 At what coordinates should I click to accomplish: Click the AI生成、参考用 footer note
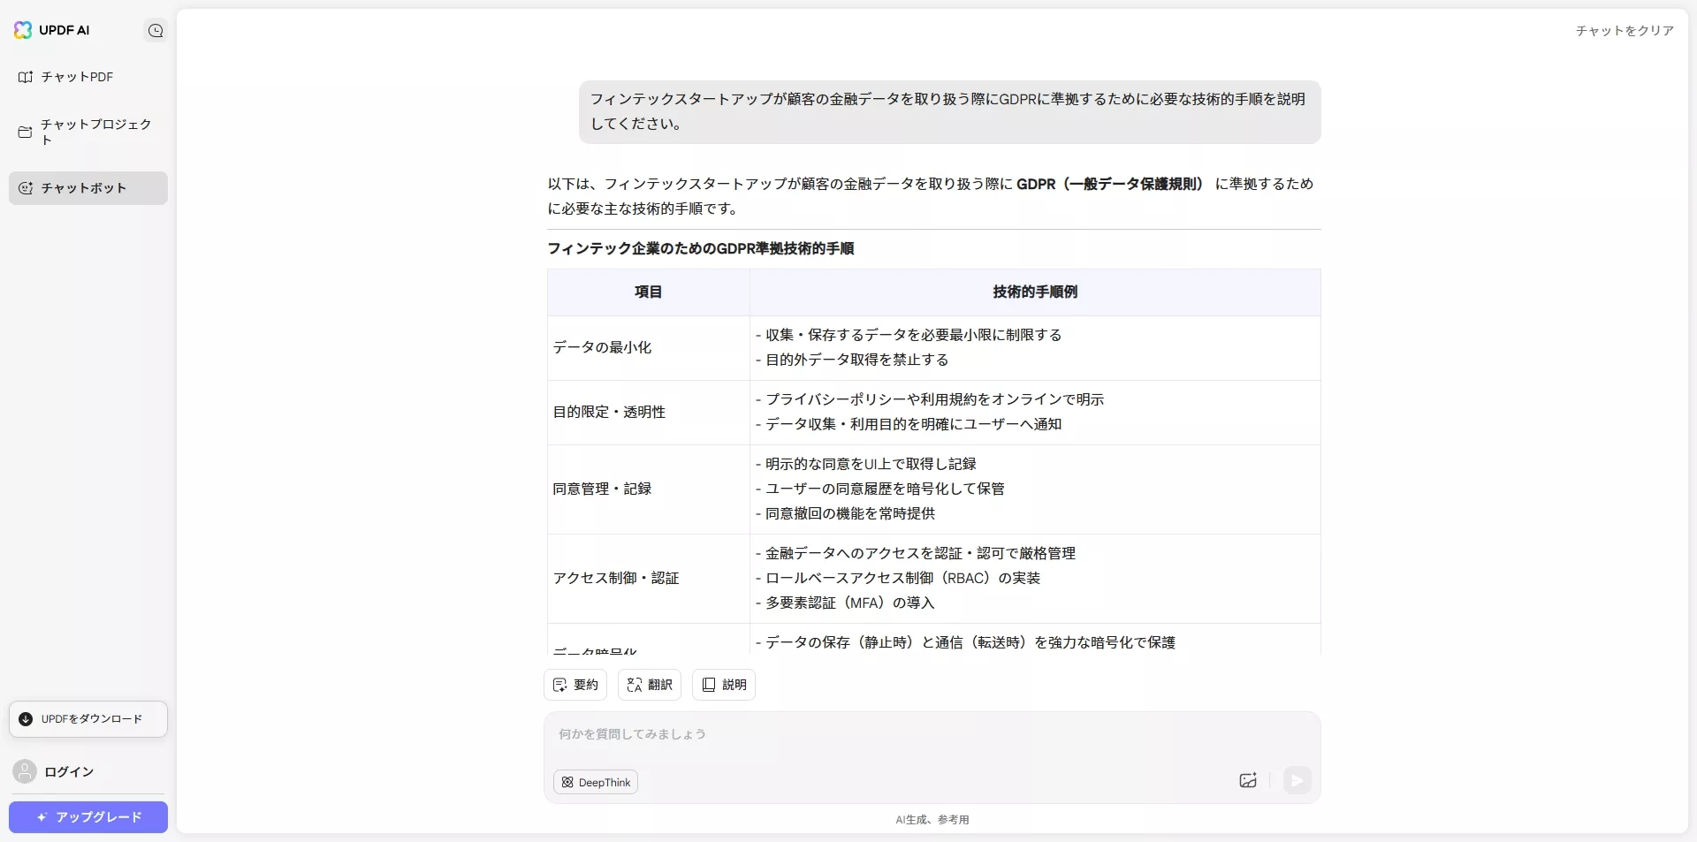932,820
